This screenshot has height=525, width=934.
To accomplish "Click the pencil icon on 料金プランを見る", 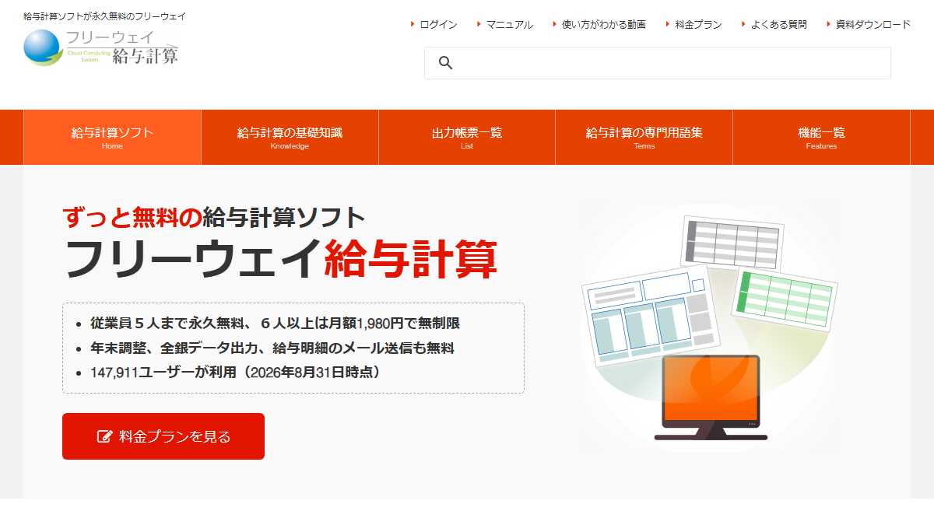I will [x=104, y=436].
